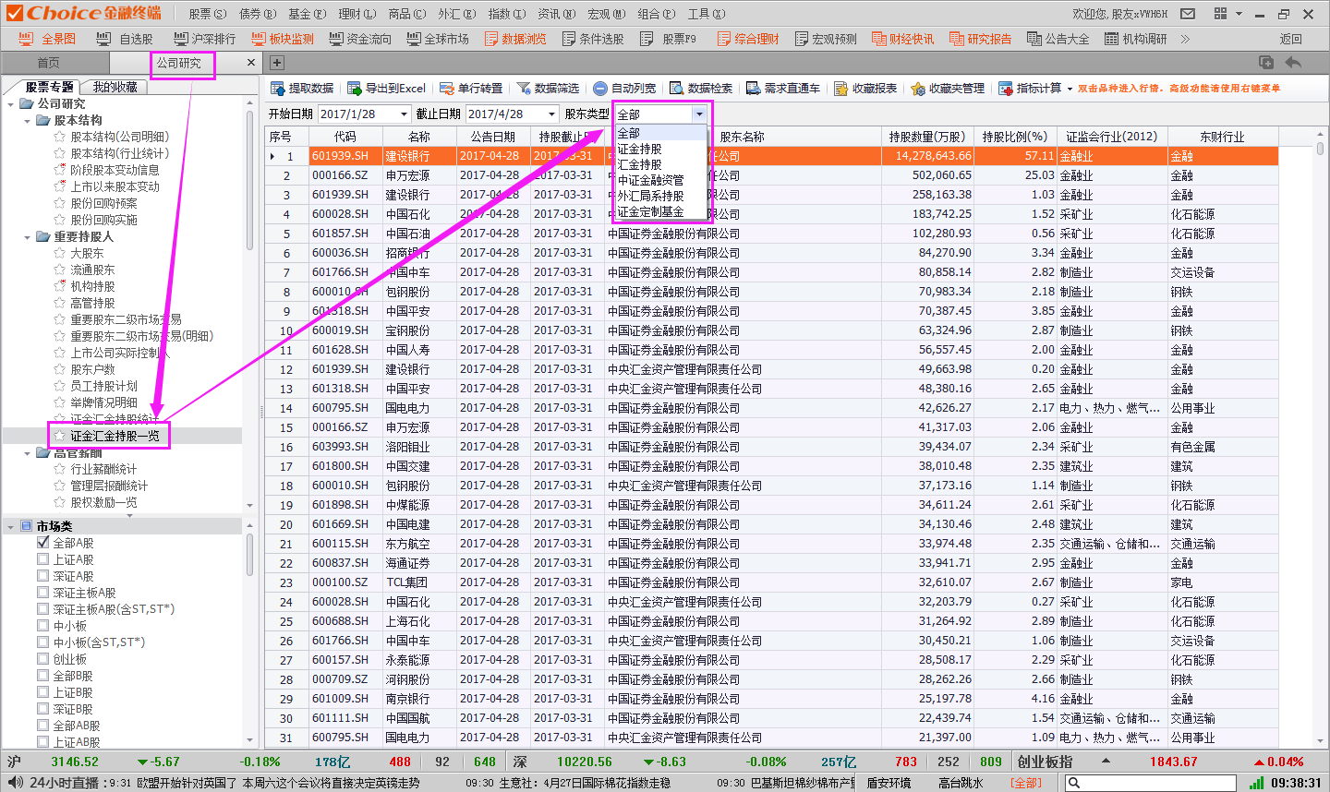Click the 自动列宽 auto column width icon

coord(600,89)
